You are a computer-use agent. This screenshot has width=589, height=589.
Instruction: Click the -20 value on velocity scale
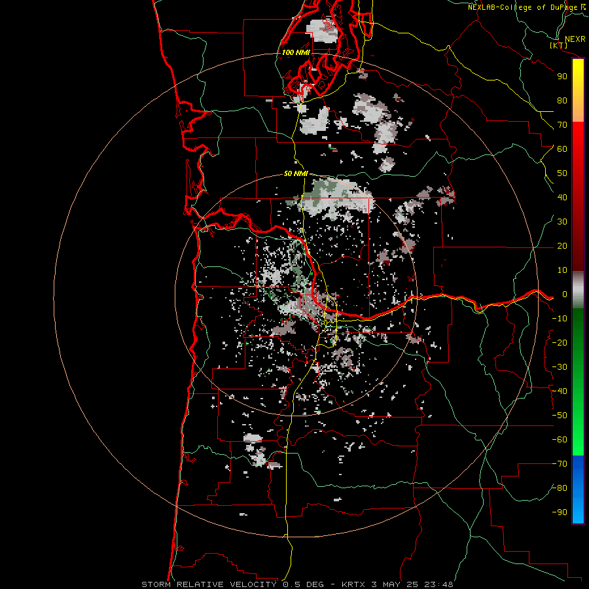pos(560,342)
